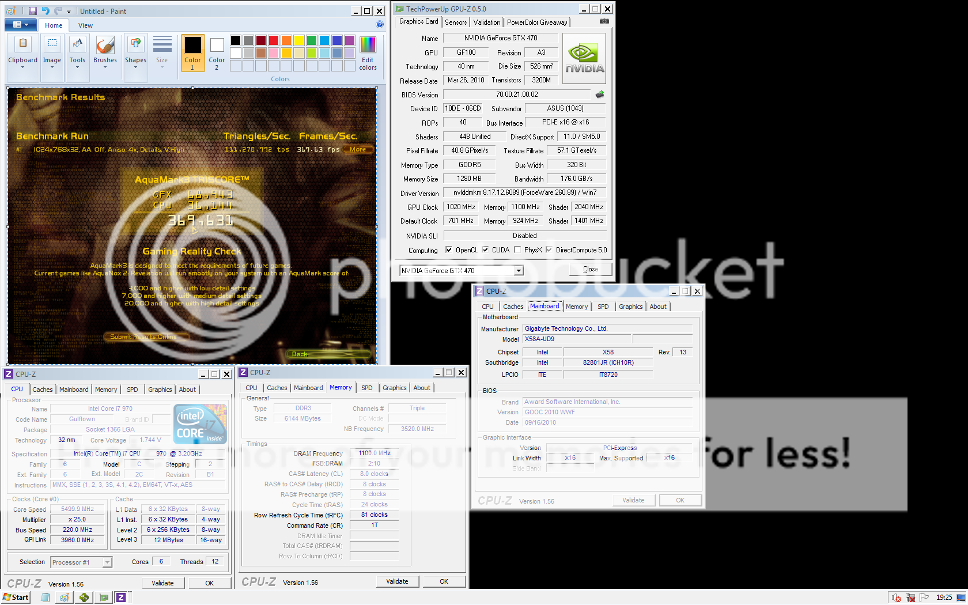
Task: Open Graphics tab in CPU-Z Mainboard window
Action: (x=630, y=307)
